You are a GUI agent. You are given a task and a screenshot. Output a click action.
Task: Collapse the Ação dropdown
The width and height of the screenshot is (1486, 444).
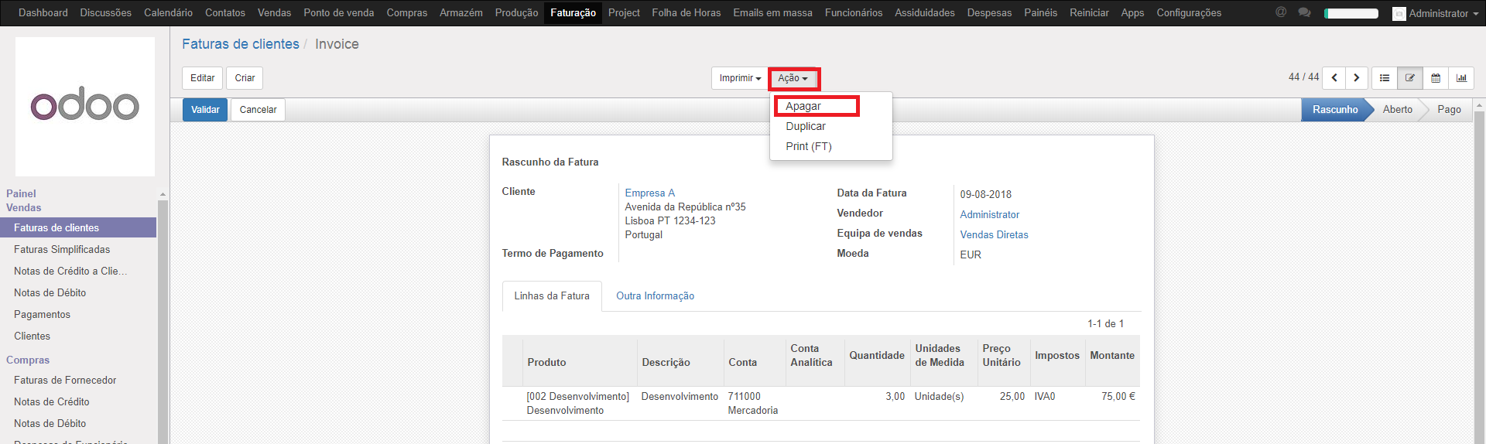coord(793,78)
